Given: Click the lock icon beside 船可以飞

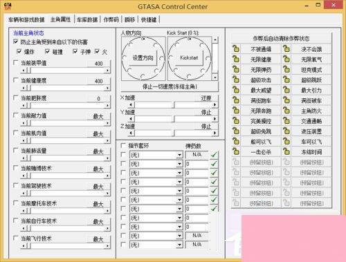Looking at the screenshot, I should (236, 142).
